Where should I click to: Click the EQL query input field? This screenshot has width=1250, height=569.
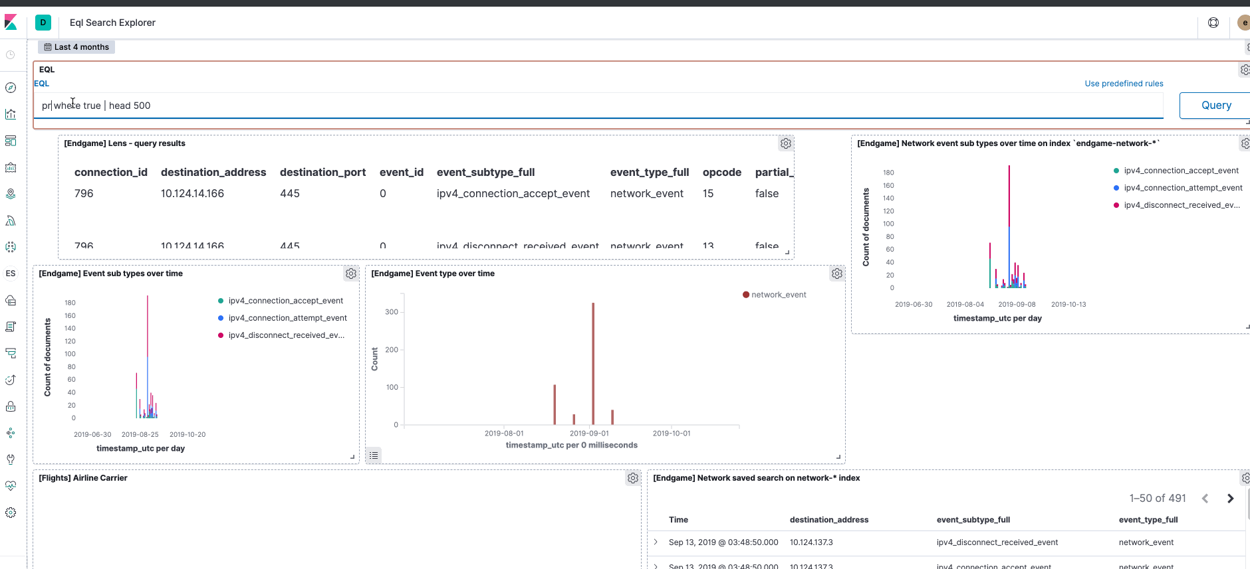(x=598, y=106)
